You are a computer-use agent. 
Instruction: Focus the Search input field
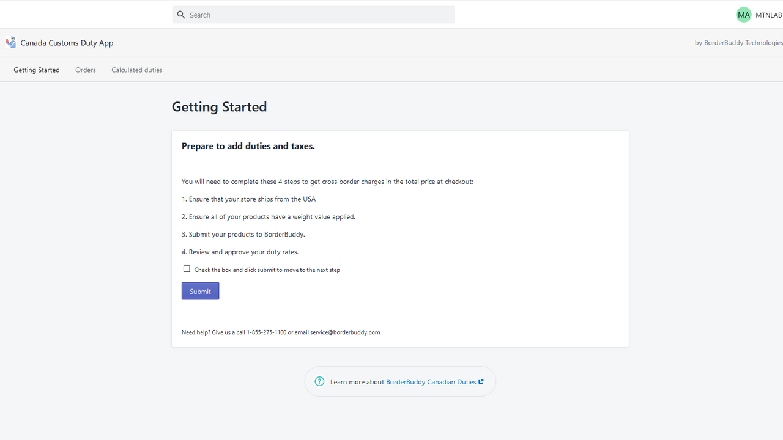318,15
